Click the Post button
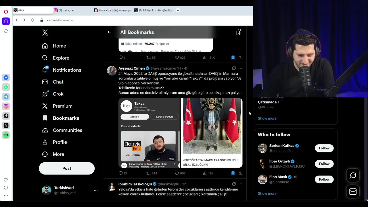The width and height of the screenshot is (368, 207). click(x=67, y=168)
